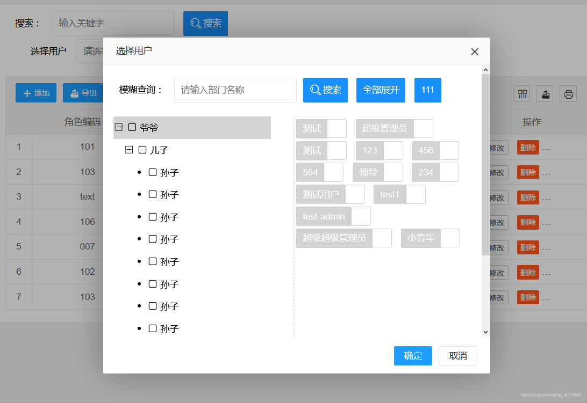Check the fourth 孙子 checkbox

click(152, 239)
